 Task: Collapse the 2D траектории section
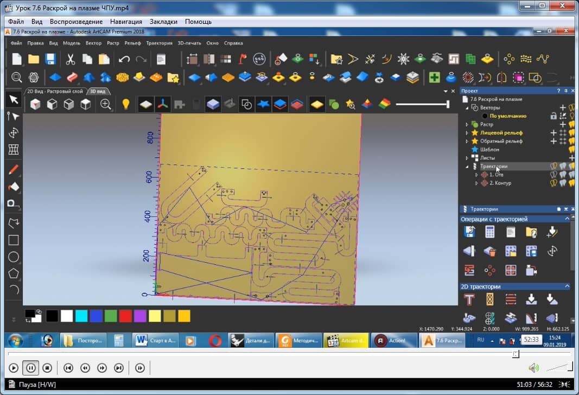(567, 286)
